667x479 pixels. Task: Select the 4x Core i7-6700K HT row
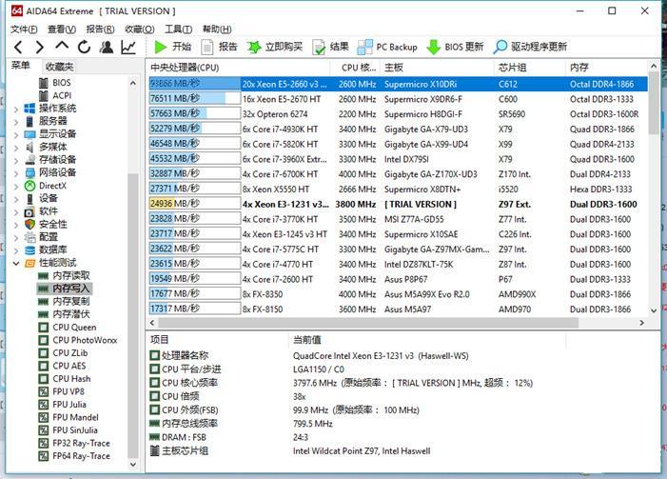tap(398, 174)
